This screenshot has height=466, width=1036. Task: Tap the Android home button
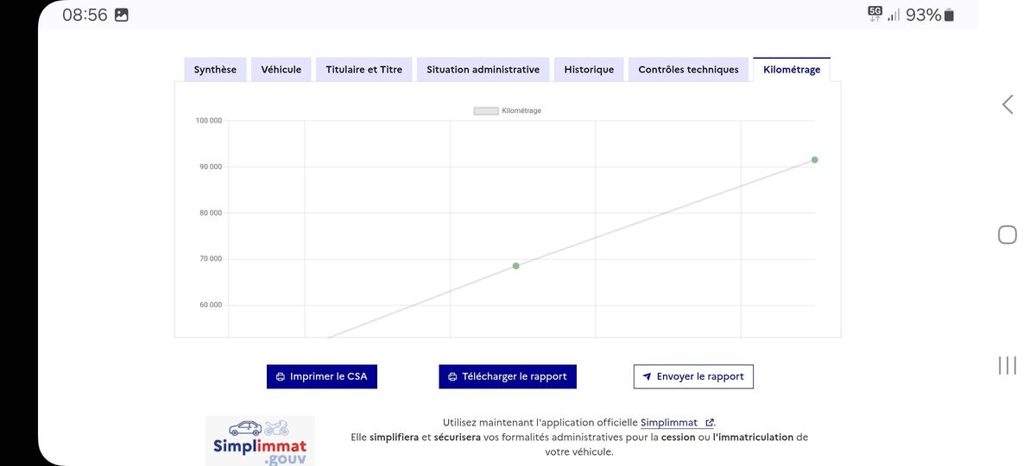coord(1007,235)
